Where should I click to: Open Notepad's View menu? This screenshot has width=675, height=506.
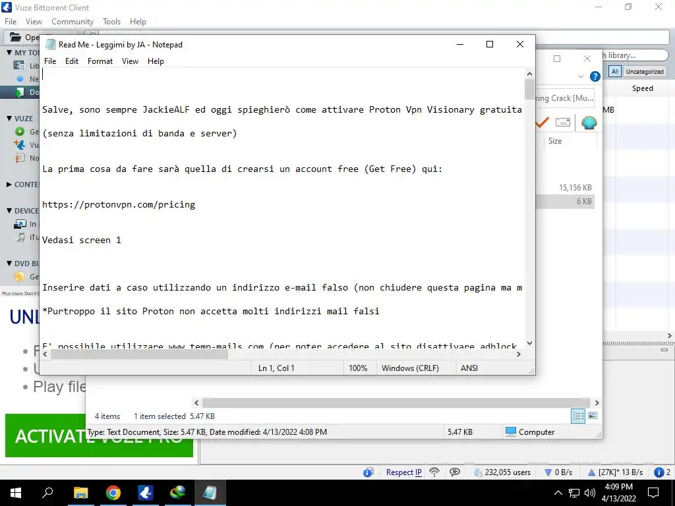[x=130, y=61]
